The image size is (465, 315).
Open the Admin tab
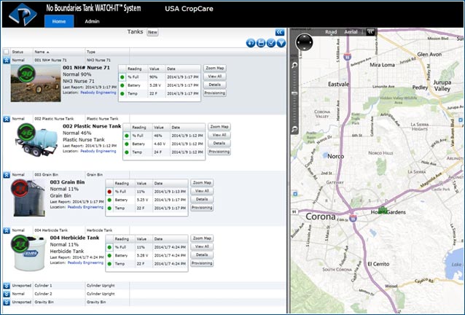(x=92, y=21)
